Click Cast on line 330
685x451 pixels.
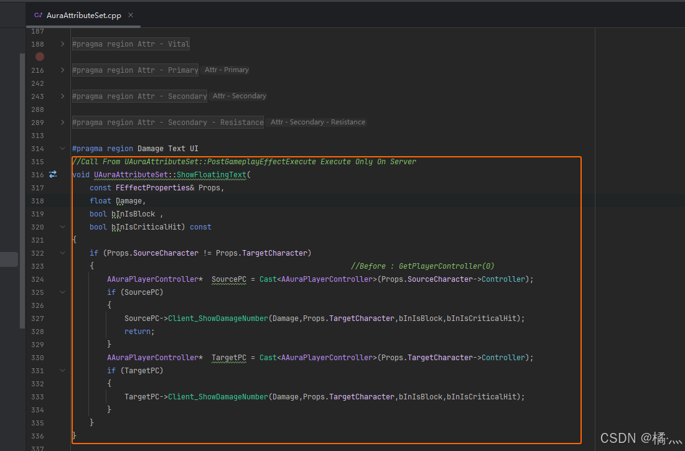click(268, 358)
